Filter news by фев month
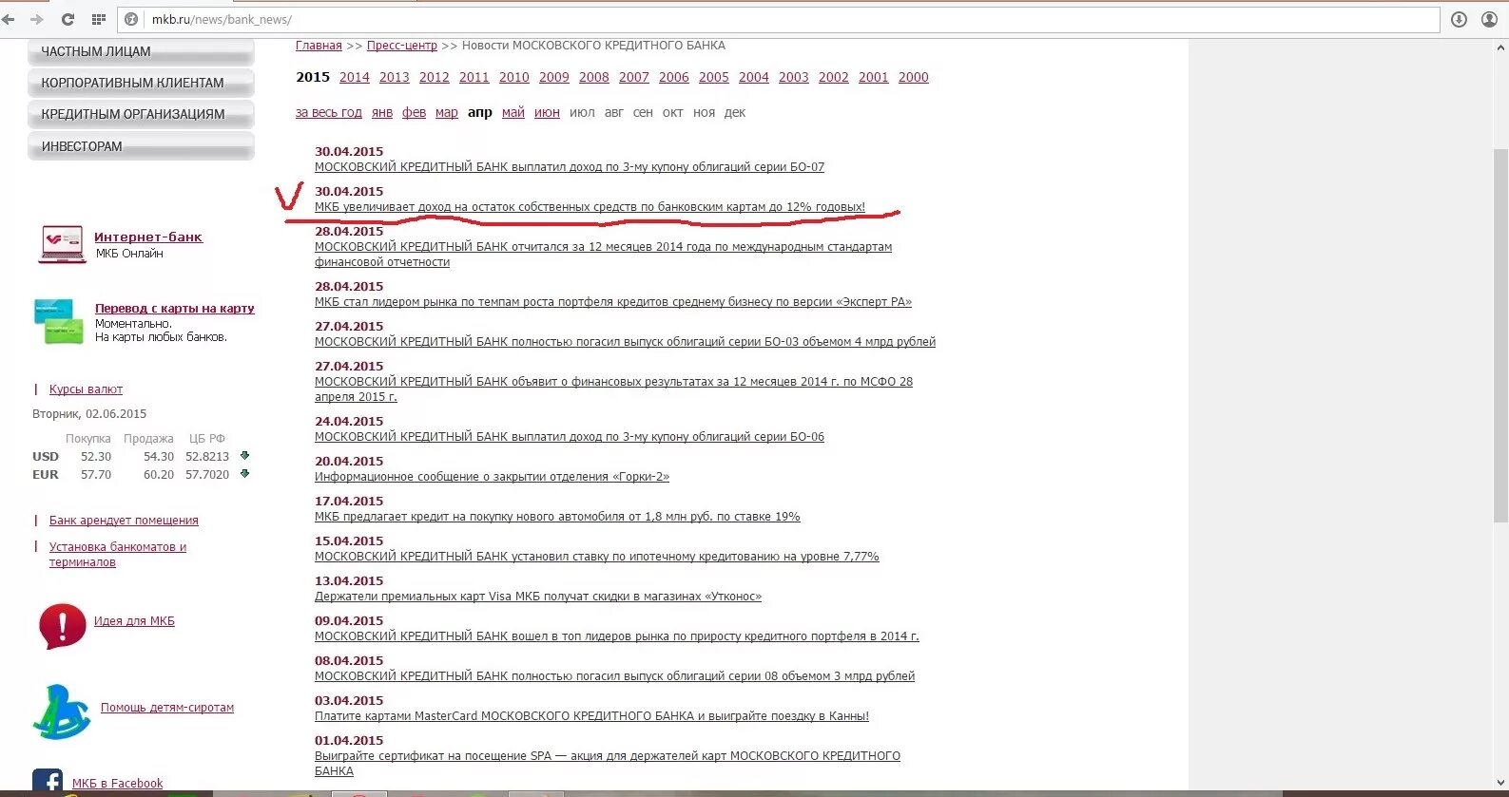Screen dimensions: 1509x797 pos(415,112)
